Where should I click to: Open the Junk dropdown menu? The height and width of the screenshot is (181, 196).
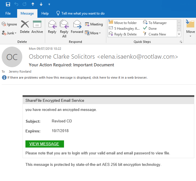click(9, 33)
